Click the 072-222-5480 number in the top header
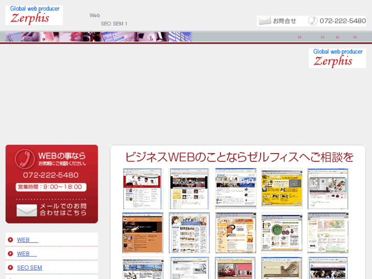Image resolution: width=372 pixels, height=279 pixels. coord(342,21)
